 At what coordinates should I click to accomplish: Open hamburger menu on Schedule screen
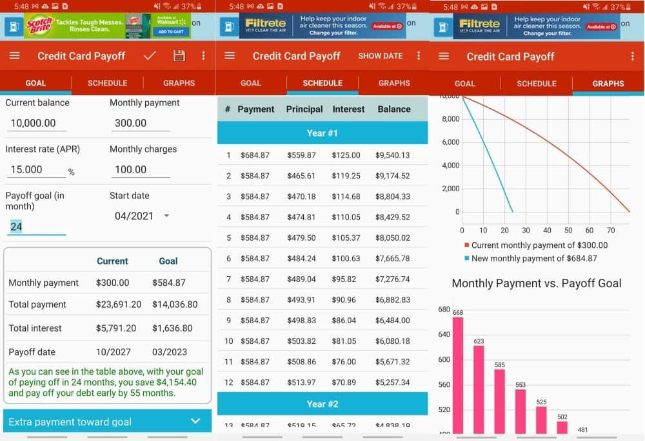230,55
